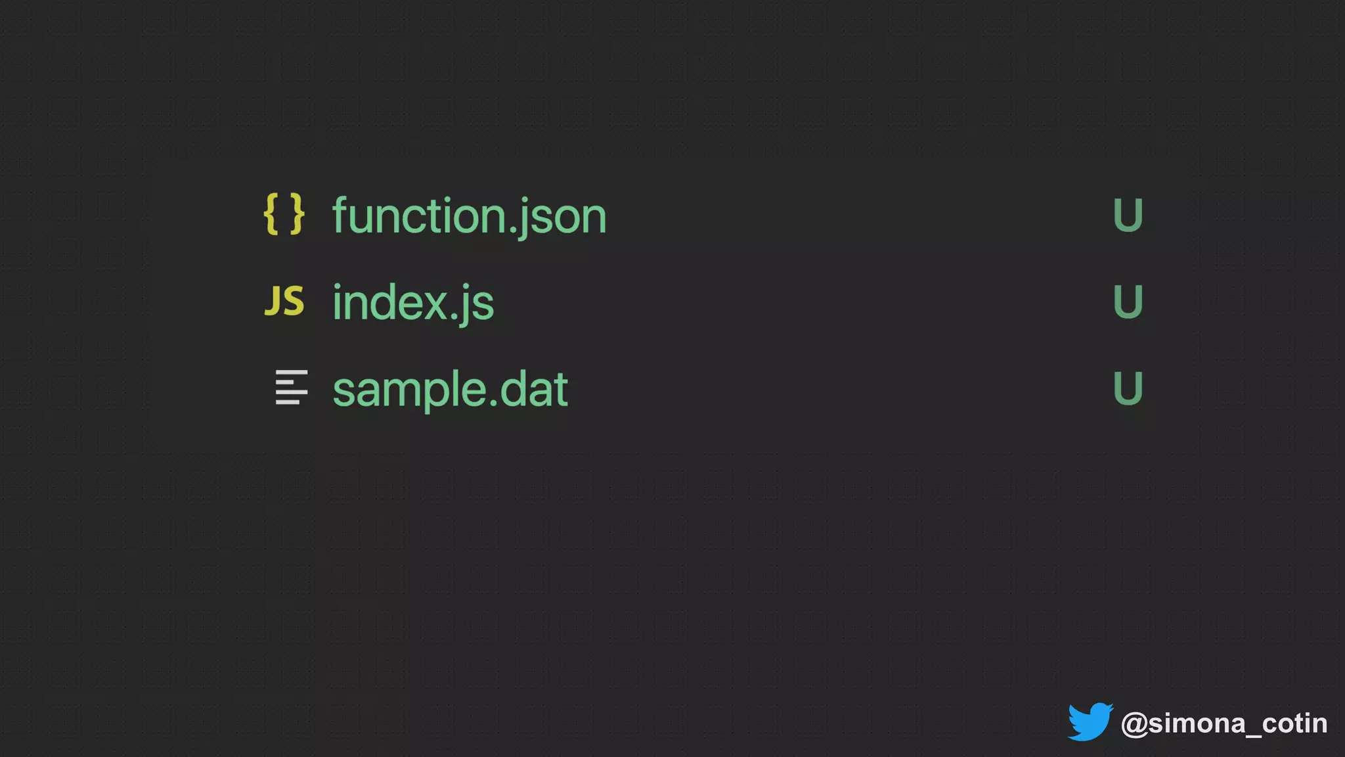The width and height of the screenshot is (1345, 757).
Task: Open the @simona_cotin Twitter handle
Action: 1224,723
